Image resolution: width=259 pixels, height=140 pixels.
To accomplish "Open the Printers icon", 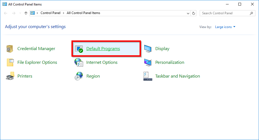I will pos(10,76).
